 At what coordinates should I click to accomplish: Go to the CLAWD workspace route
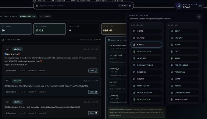coord(146,38)
